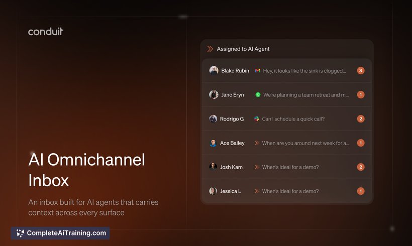Click the Gmail icon in Blake Rubin's message
Image resolution: width=412 pixels, height=246 pixels.
point(257,71)
